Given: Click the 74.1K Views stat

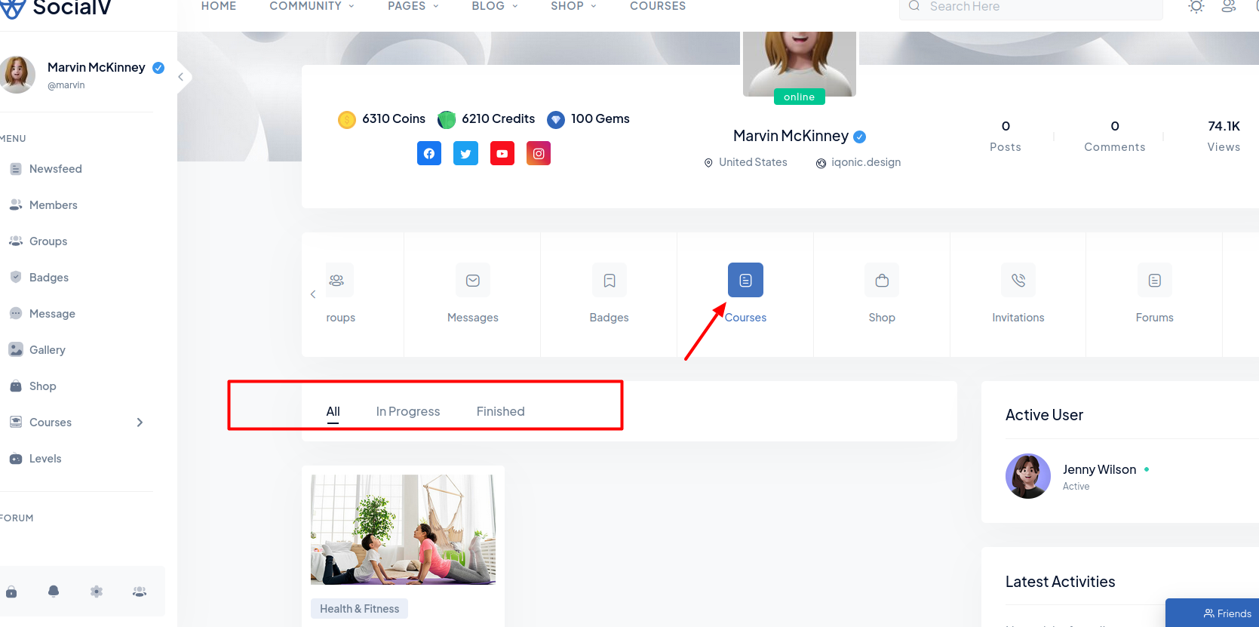Looking at the screenshot, I should point(1224,136).
